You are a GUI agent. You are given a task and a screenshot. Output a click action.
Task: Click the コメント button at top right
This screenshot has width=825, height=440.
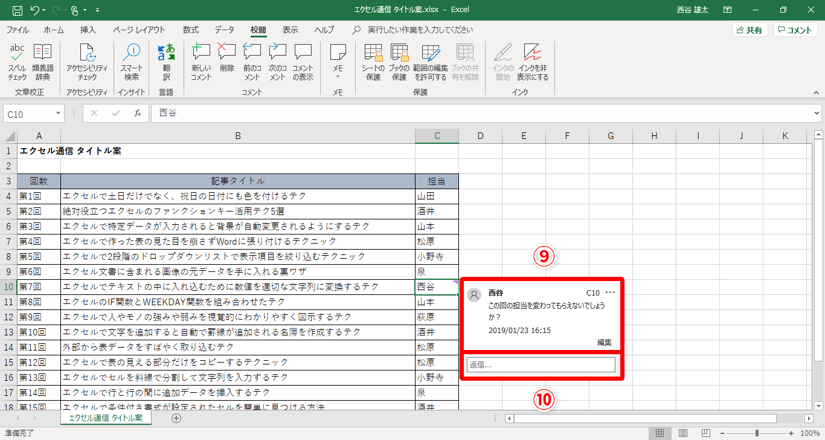coord(795,30)
